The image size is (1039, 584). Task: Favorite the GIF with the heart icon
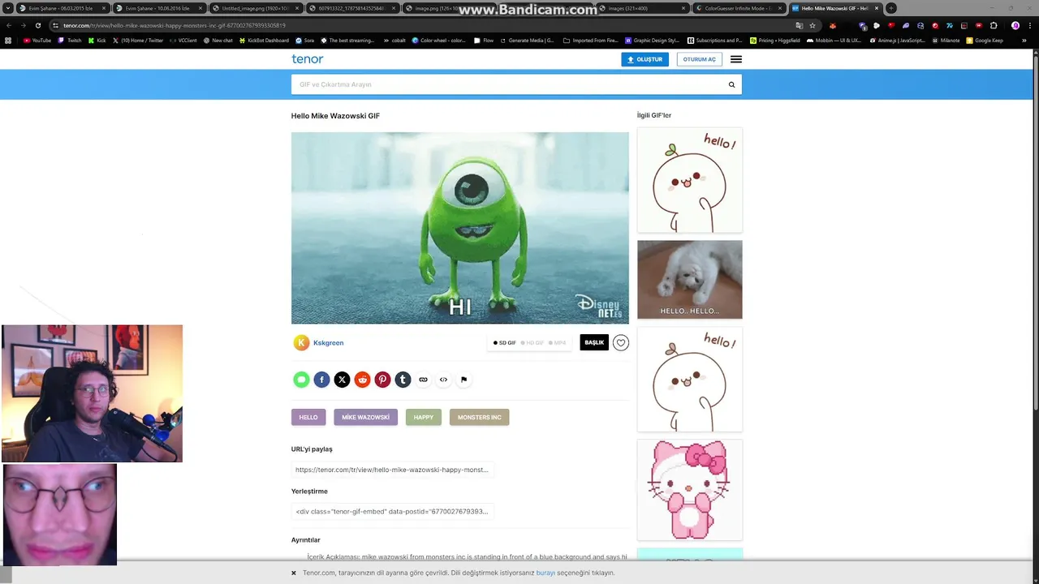pyautogui.click(x=621, y=343)
